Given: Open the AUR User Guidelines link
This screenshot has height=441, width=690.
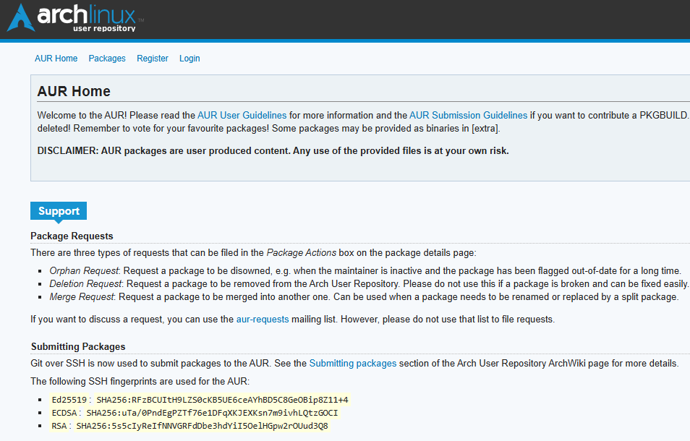Looking at the screenshot, I should coord(242,115).
